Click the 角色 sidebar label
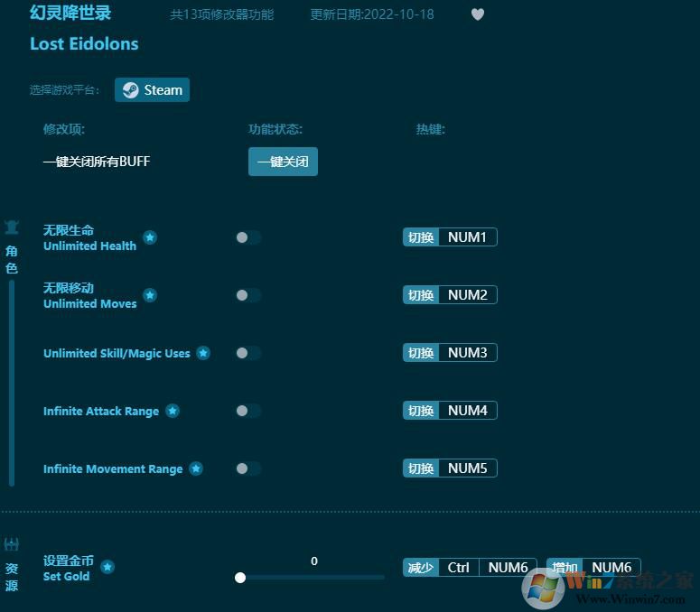The height and width of the screenshot is (612, 700). pyautogui.click(x=12, y=259)
